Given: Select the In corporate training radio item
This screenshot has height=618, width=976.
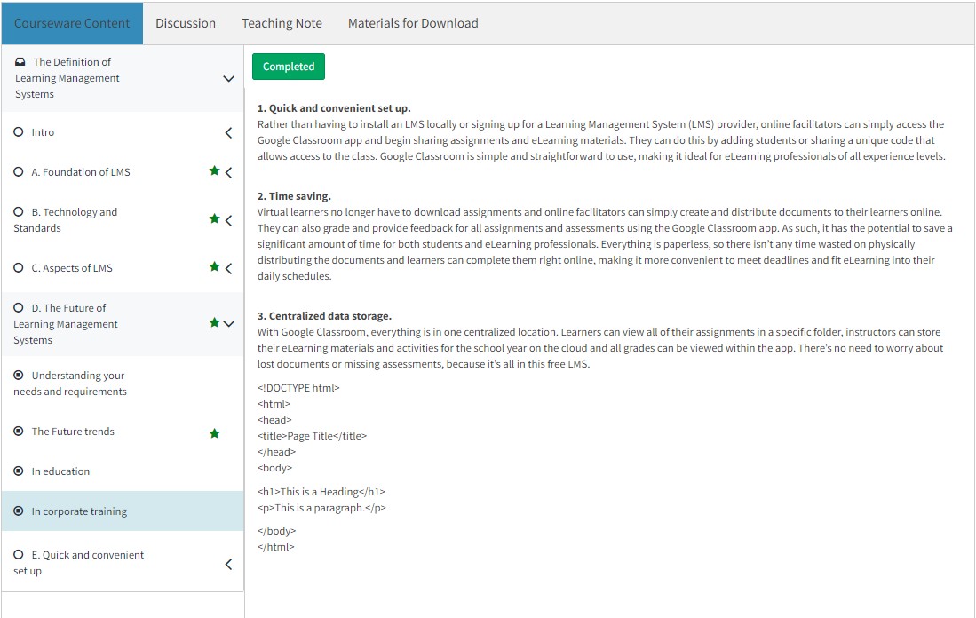Looking at the screenshot, I should pyautogui.click(x=19, y=511).
